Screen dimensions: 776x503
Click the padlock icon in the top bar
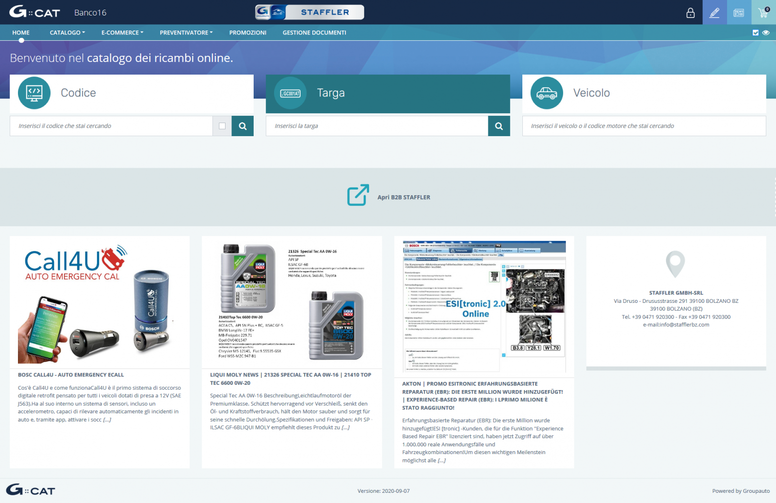click(x=691, y=13)
